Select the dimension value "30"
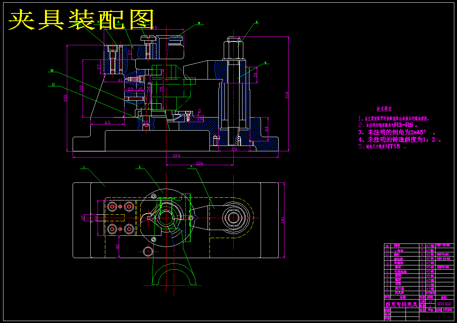Viewport: 457px width, 323px height. click(255, 75)
